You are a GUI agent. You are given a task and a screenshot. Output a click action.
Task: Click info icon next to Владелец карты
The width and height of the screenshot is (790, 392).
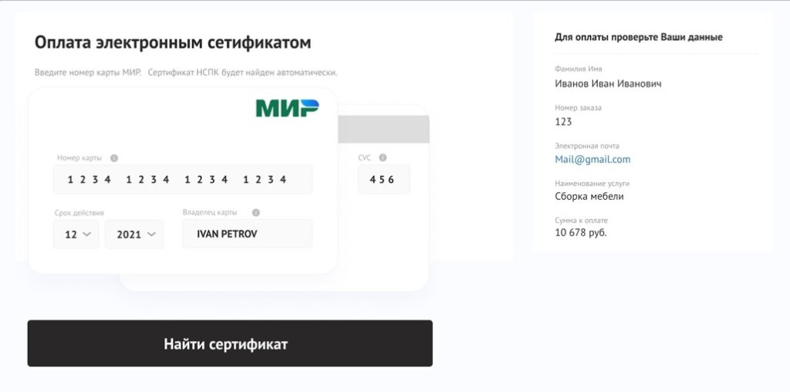coord(256,212)
